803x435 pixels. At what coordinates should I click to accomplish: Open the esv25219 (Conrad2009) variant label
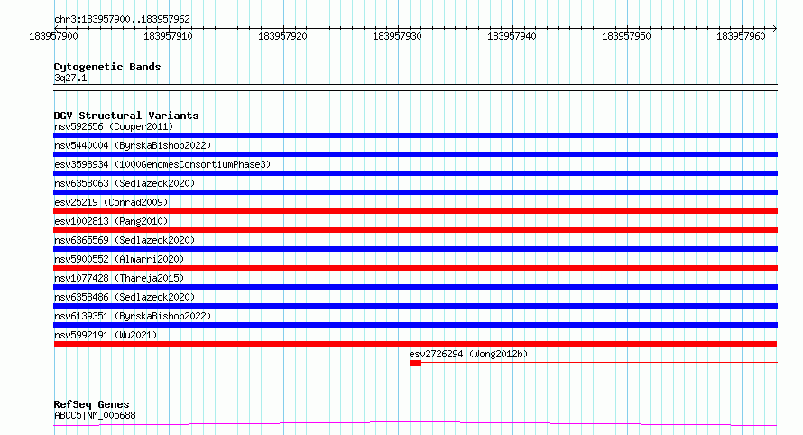(x=111, y=202)
